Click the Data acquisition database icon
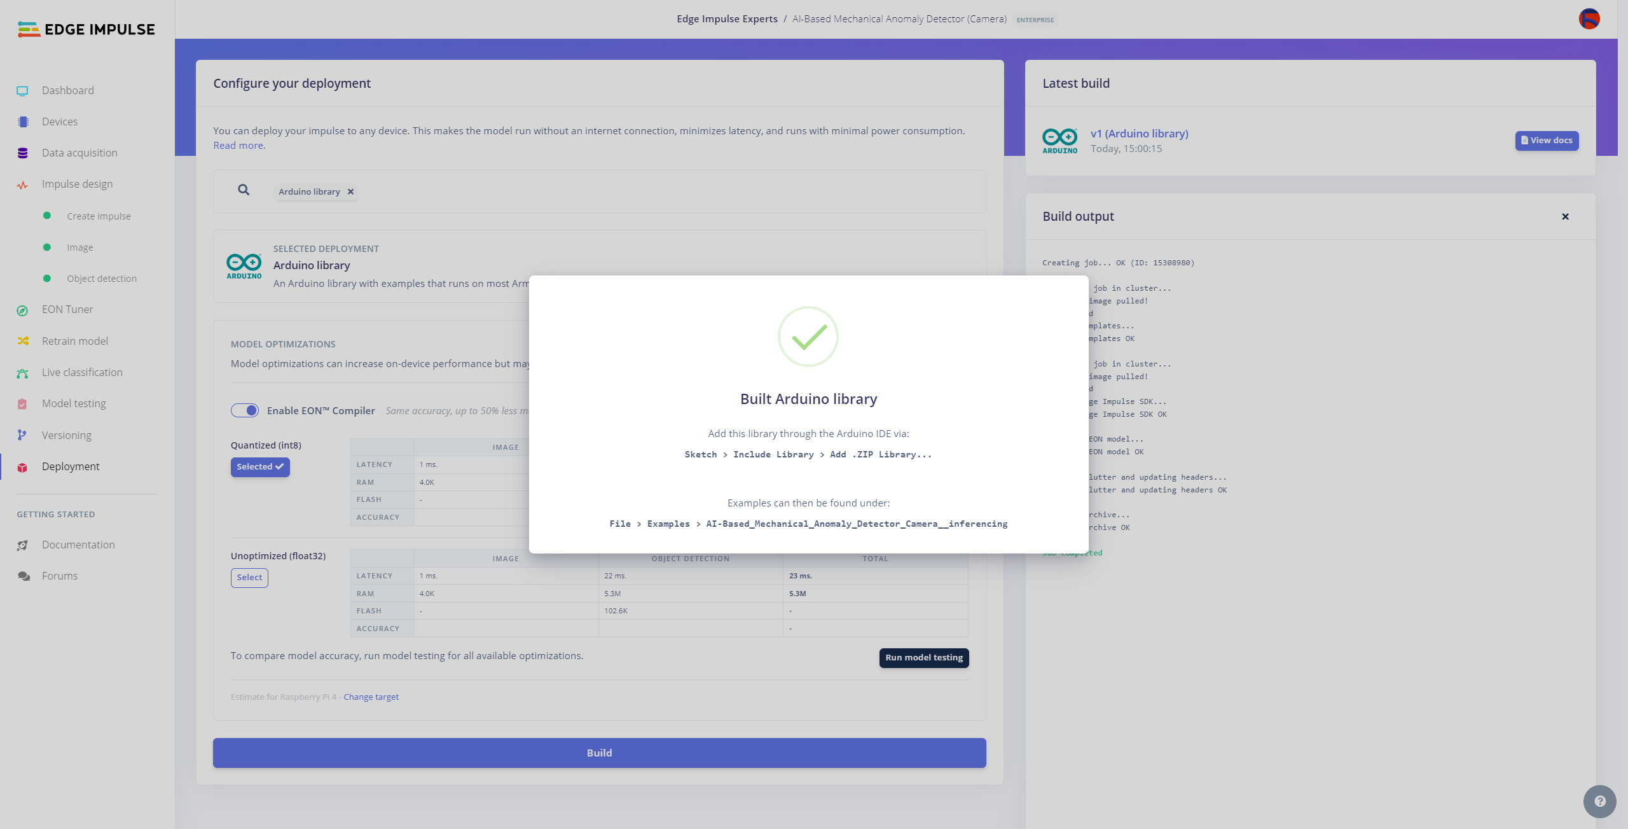This screenshot has height=829, width=1628. pos(23,153)
